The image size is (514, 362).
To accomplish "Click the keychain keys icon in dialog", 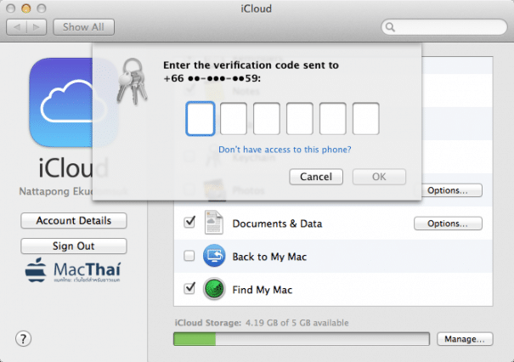I will tap(133, 82).
